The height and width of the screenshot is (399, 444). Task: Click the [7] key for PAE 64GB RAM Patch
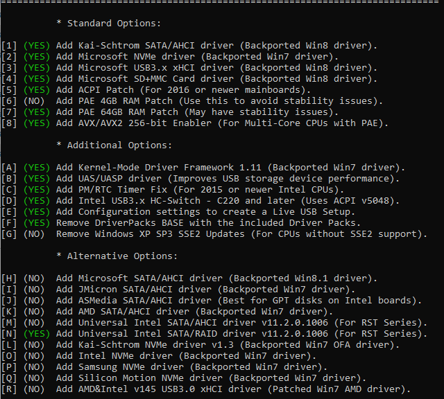(9, 112)
